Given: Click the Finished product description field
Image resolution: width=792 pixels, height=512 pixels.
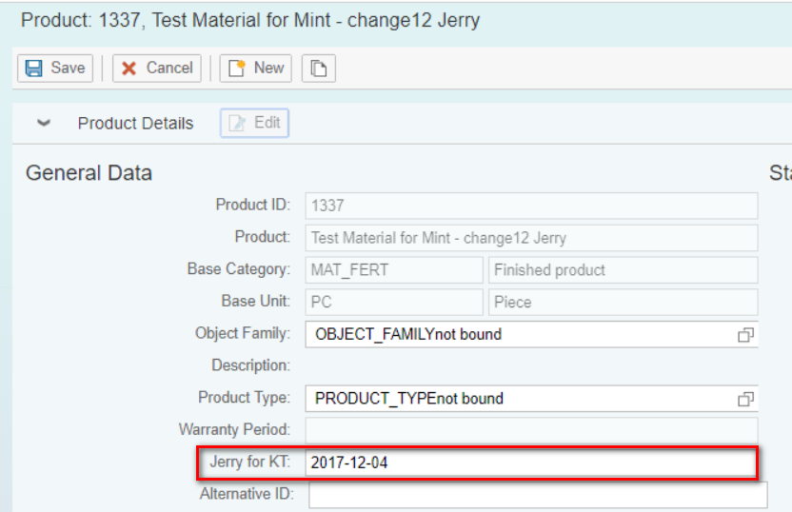Looking at the screenshot, I should coord(623,270).
